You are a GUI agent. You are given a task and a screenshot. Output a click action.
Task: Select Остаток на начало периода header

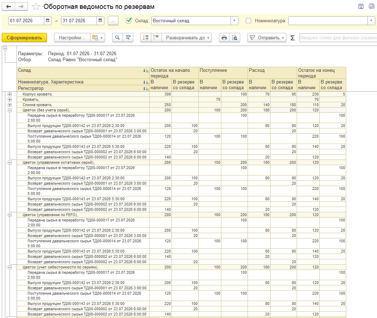[x=174, y=73]
